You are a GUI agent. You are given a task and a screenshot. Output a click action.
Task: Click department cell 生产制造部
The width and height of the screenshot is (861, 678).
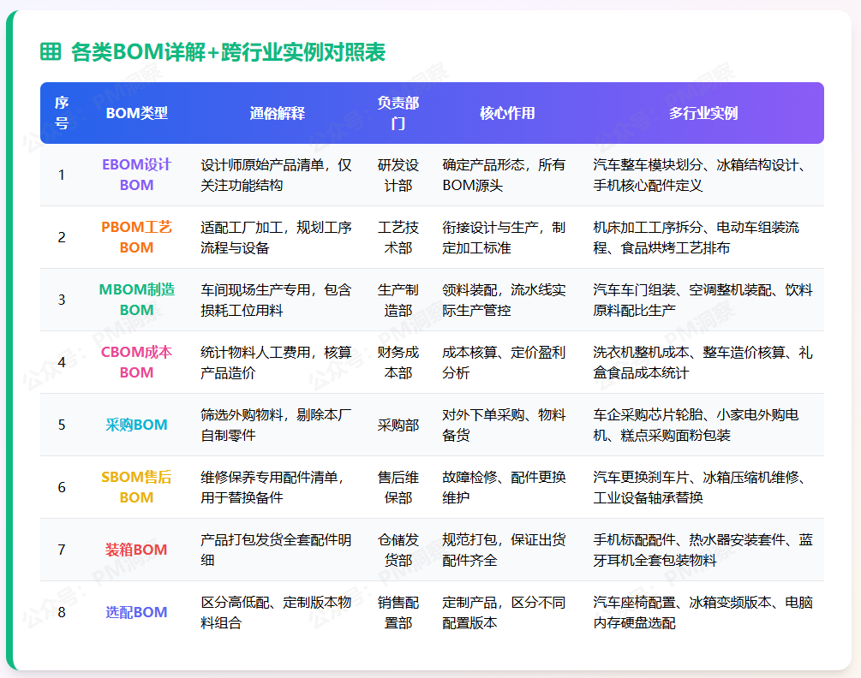click(x=398, y=300)
